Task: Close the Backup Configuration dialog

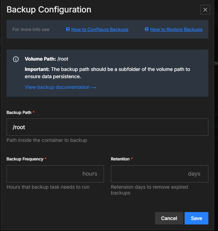Action: click(205, 10)
